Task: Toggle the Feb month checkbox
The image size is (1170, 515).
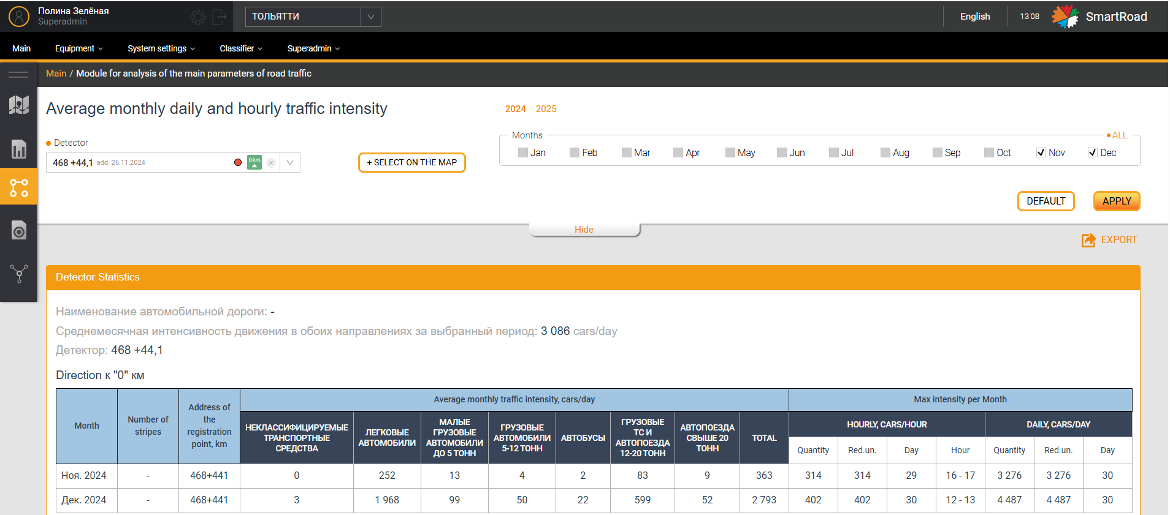Action: pyautogui.click(x=575, y=152)
